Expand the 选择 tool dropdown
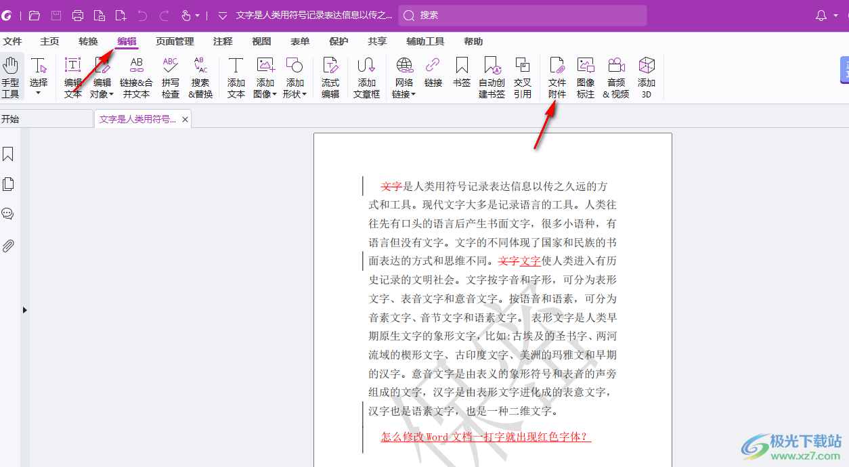 pyautogui.click(x=39, y=93)
